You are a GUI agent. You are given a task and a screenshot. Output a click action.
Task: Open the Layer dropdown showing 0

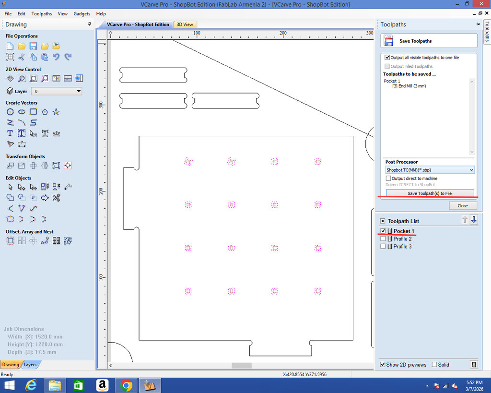coord(57,91)
